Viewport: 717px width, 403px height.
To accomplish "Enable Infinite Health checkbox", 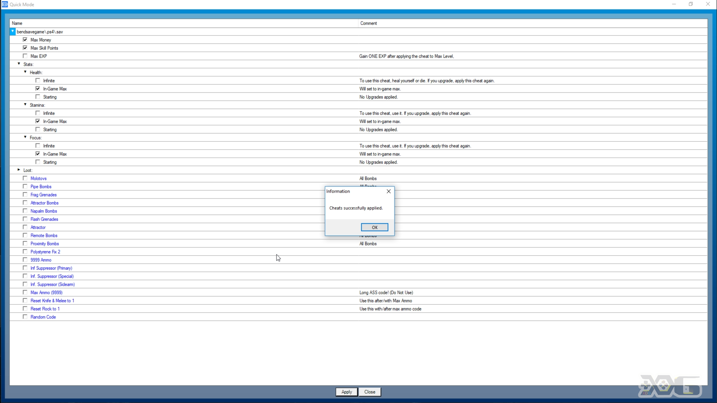I will 38,80.
